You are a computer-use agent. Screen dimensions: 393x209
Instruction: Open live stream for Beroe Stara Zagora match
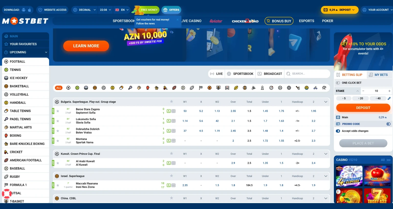[x=169, y=111]
